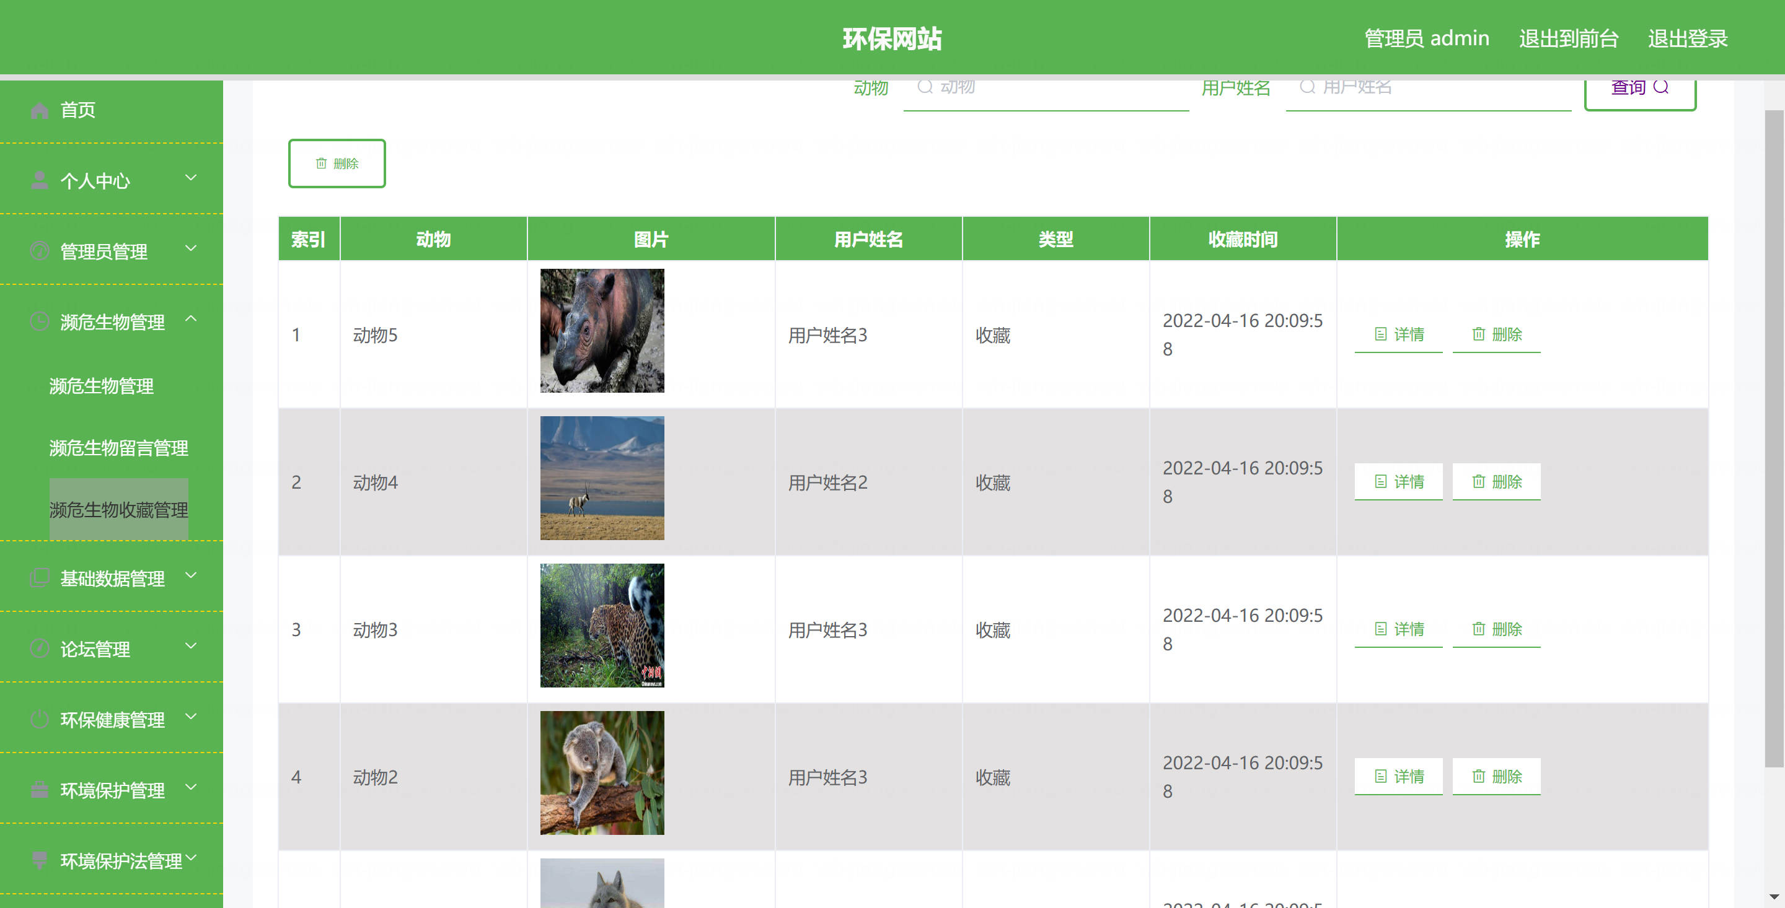Click 详情 document icon for 动物3
The image size is (1785, 908).
pyautogui.click(x=1381, y=629)
